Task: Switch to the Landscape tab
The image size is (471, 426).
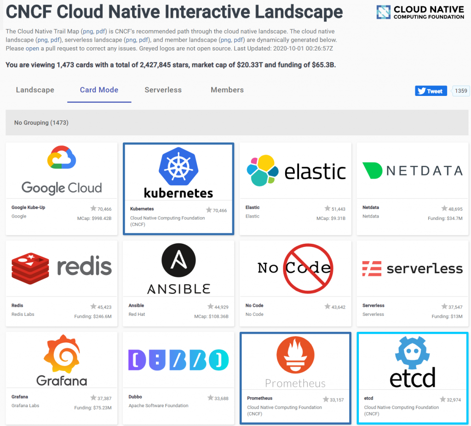Action: pos(35,90)
